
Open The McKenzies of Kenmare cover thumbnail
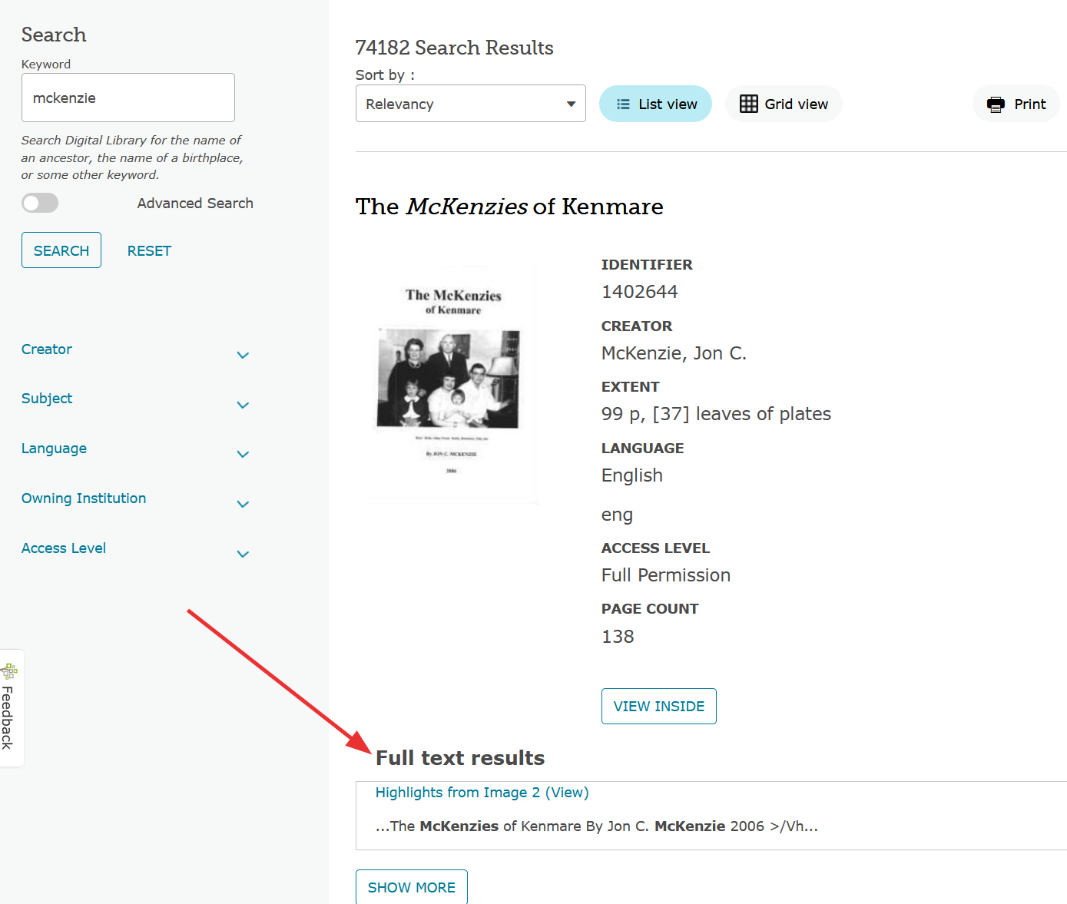coord(452,385)
